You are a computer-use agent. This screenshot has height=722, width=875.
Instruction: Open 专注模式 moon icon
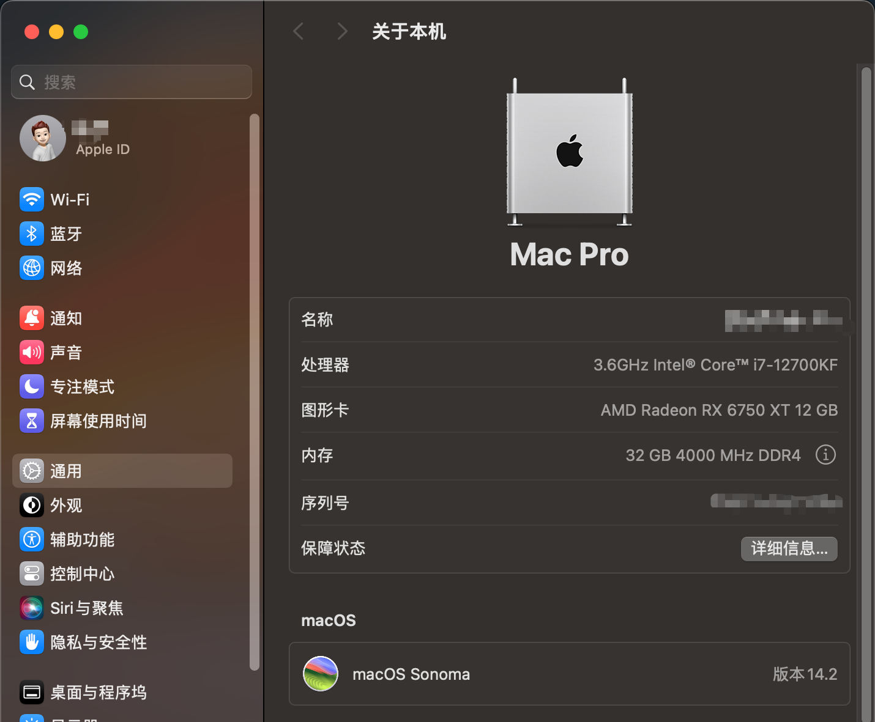(32, 386)
